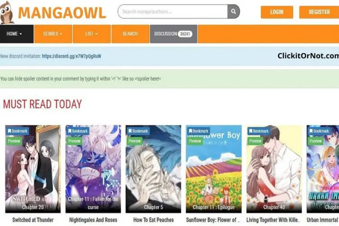Screen dimensions: 339x226
Task: Click the MangaOwl owl logo
Action: (x=7, y=12)
